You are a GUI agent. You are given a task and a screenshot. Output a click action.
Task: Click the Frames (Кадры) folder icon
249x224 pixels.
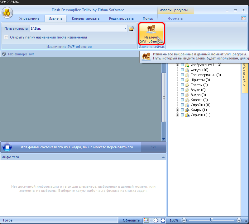(x=187, y=110)
